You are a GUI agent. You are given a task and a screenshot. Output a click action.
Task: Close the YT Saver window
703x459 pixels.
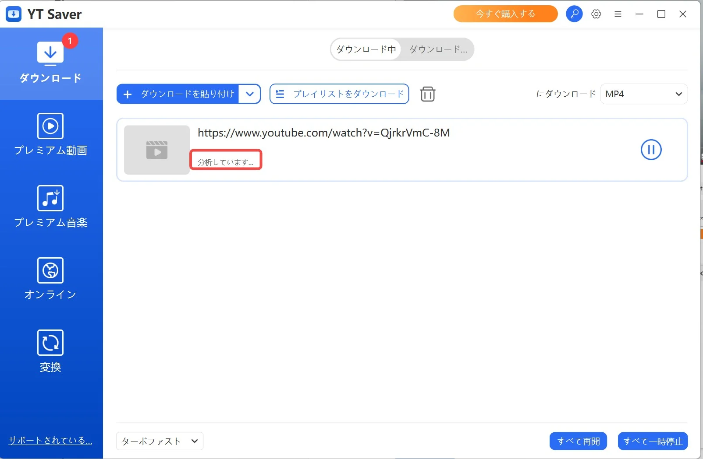(682, 14)
